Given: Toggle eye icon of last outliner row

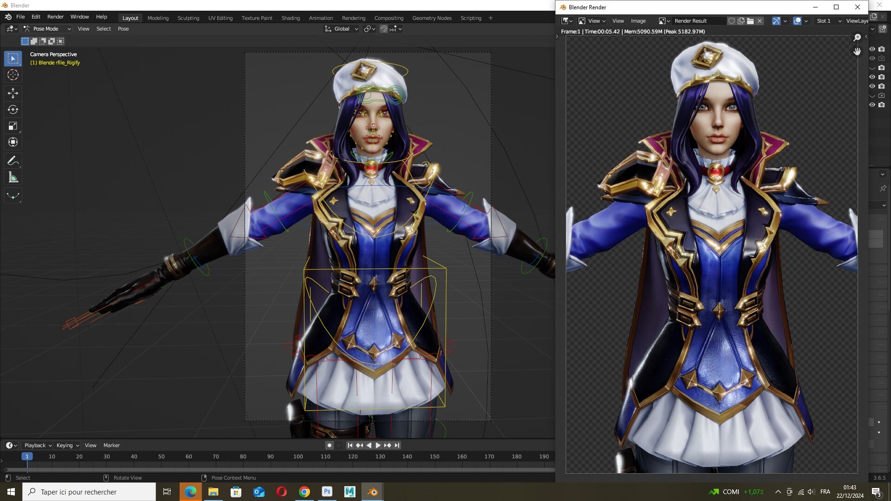Looking at the screenshot, I should pos(872,105).
